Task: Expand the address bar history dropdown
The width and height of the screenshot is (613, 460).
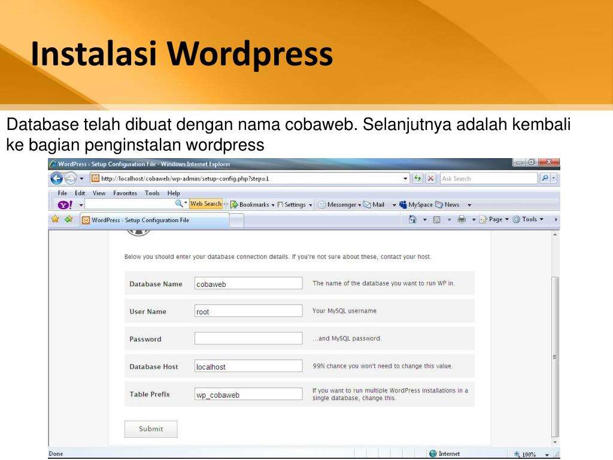Action: click(405, 178)
